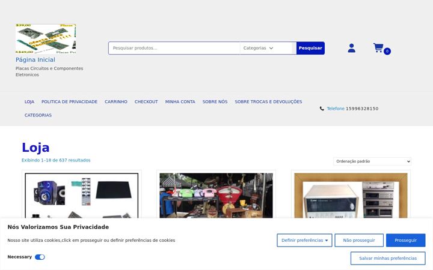
Task: Click the phone handset icon
Action: [322, 109]
